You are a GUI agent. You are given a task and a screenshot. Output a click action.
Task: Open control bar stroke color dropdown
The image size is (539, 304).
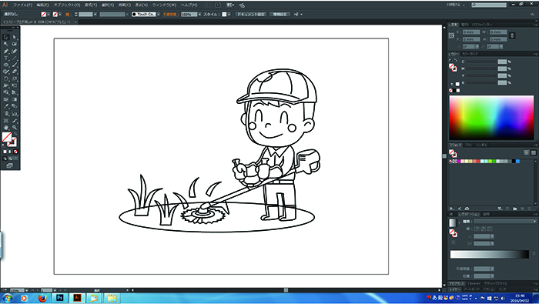(60, 15)
